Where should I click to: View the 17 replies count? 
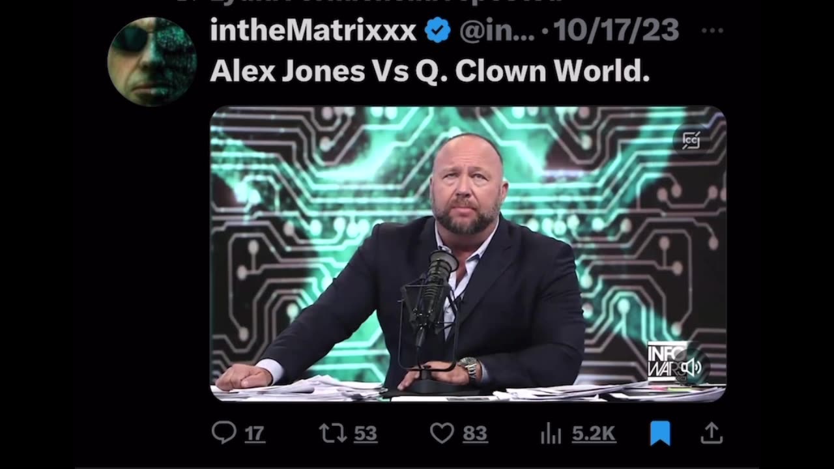(255, 434)
